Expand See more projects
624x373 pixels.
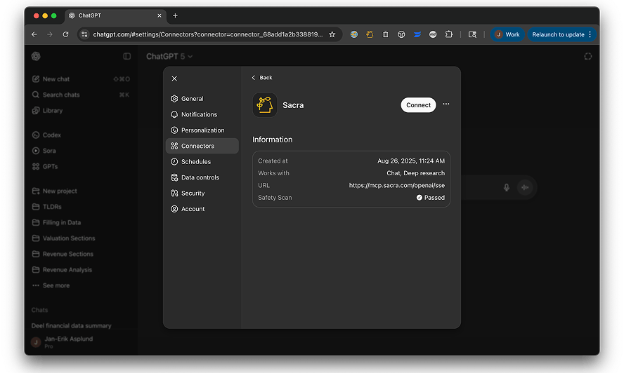point(81,285)
